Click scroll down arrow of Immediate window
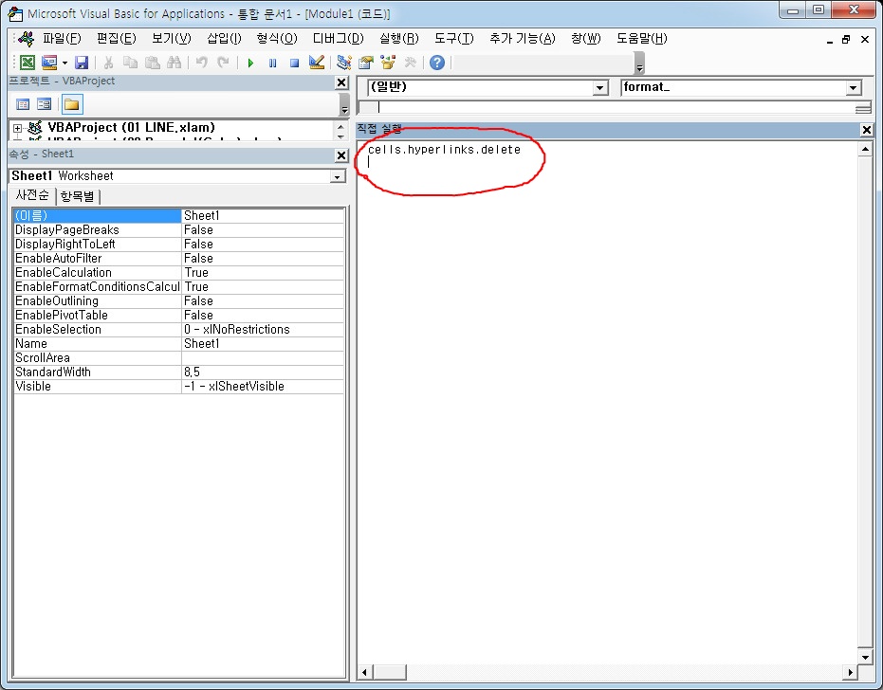Image resolution: width=883 pixels, height=690 pixels. pos(865,657)
